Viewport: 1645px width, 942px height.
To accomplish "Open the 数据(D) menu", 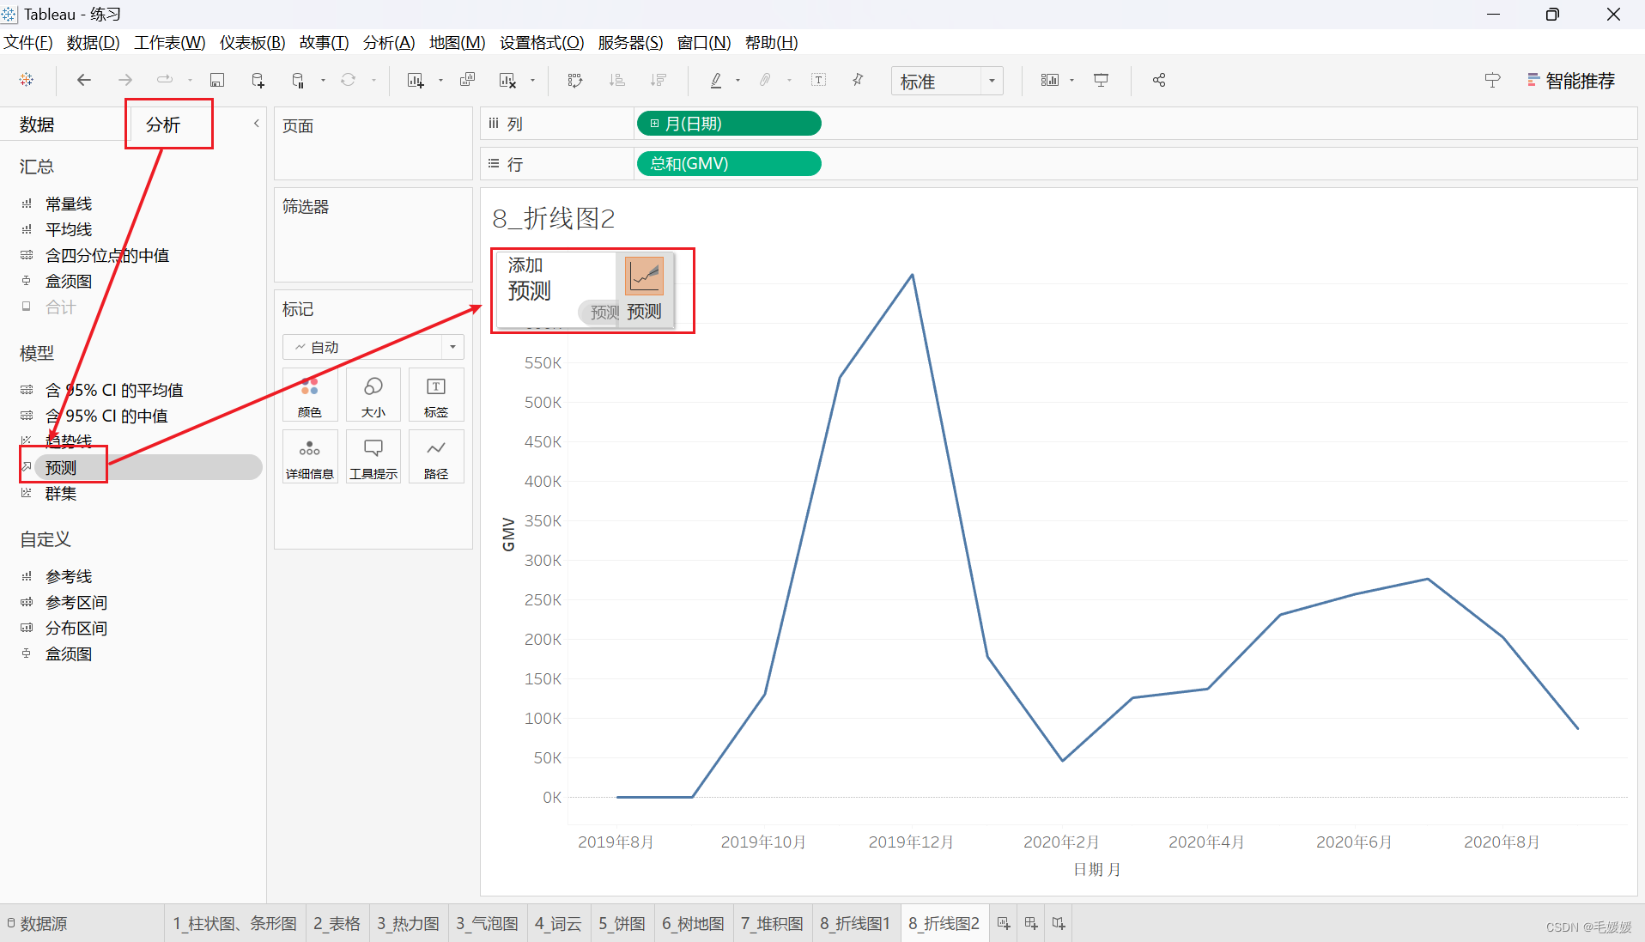I will [x=93, y=42].
